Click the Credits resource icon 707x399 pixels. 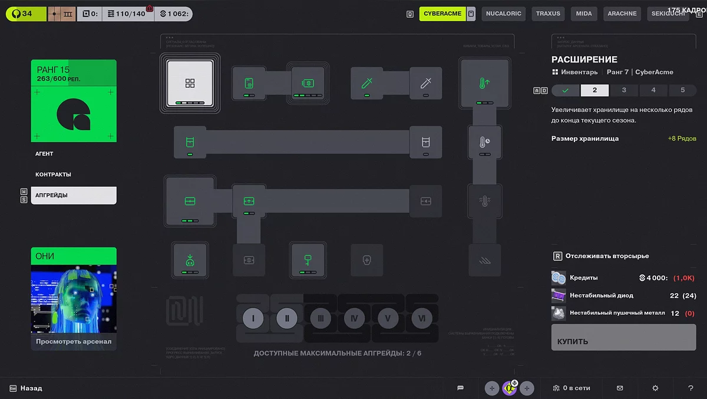559,278
